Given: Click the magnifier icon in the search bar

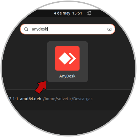Looking at the screenshot, I should tap(26, 29).
